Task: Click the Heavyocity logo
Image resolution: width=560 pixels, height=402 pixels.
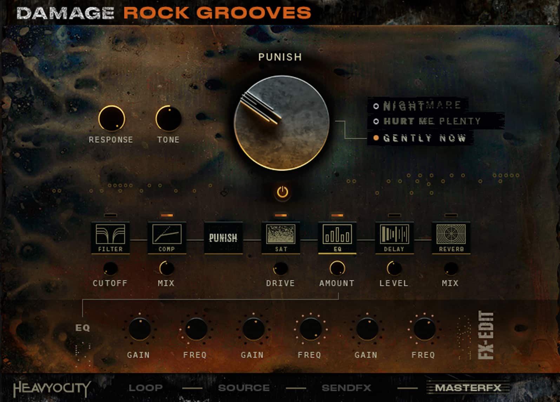Action: pyautogui.click(x=52, y=389)
